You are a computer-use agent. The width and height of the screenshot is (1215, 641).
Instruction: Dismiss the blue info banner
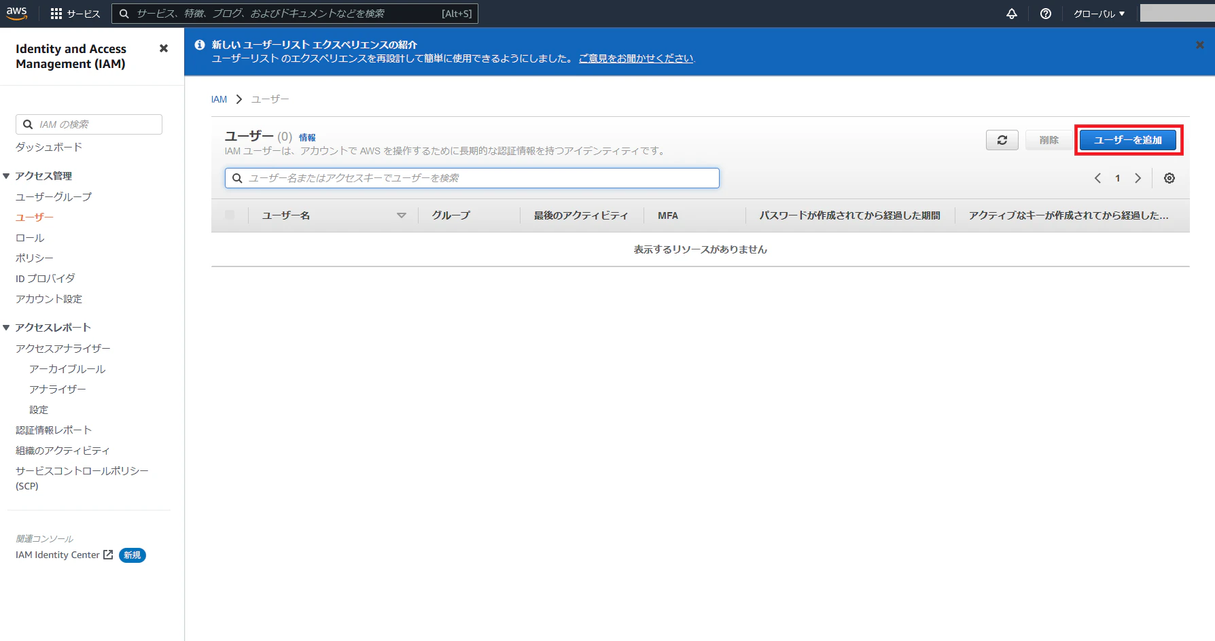point(1200,45)
